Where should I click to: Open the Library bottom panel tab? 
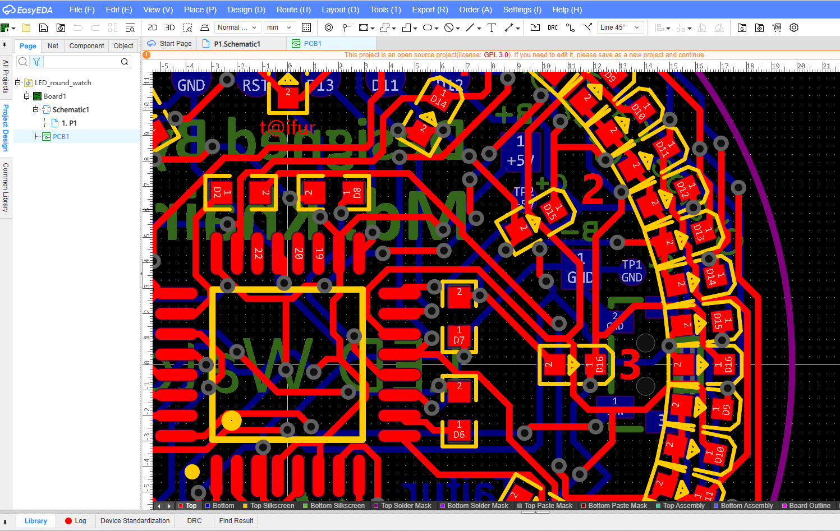36,521
